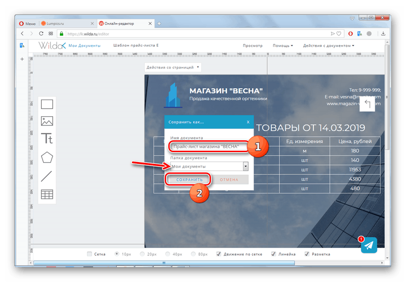
Task: Switch to the Lumpics.ru tab
Action: point(66,24)
